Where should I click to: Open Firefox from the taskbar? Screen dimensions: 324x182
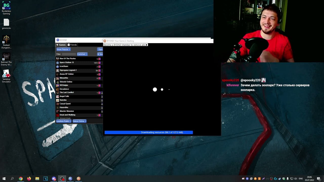point(29,179)
